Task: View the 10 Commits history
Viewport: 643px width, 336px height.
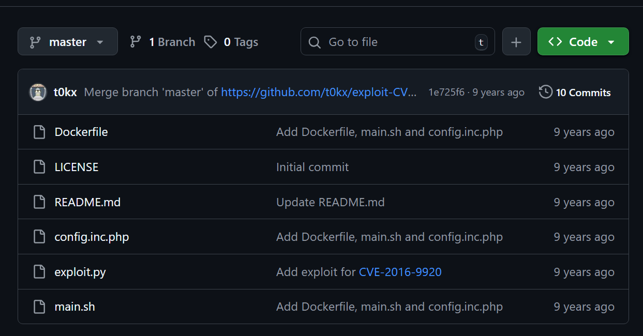Action: (x=583, y=93)
